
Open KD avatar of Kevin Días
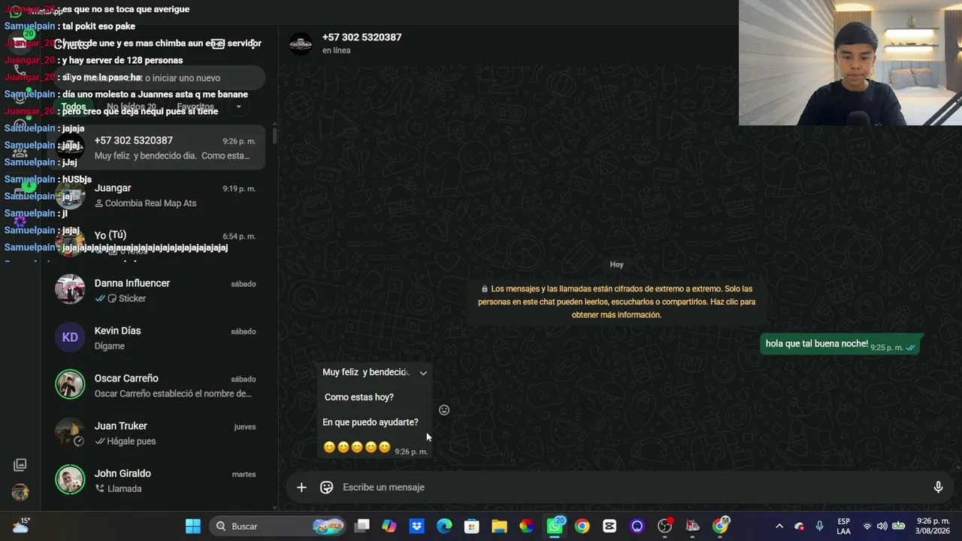point(70,337)
